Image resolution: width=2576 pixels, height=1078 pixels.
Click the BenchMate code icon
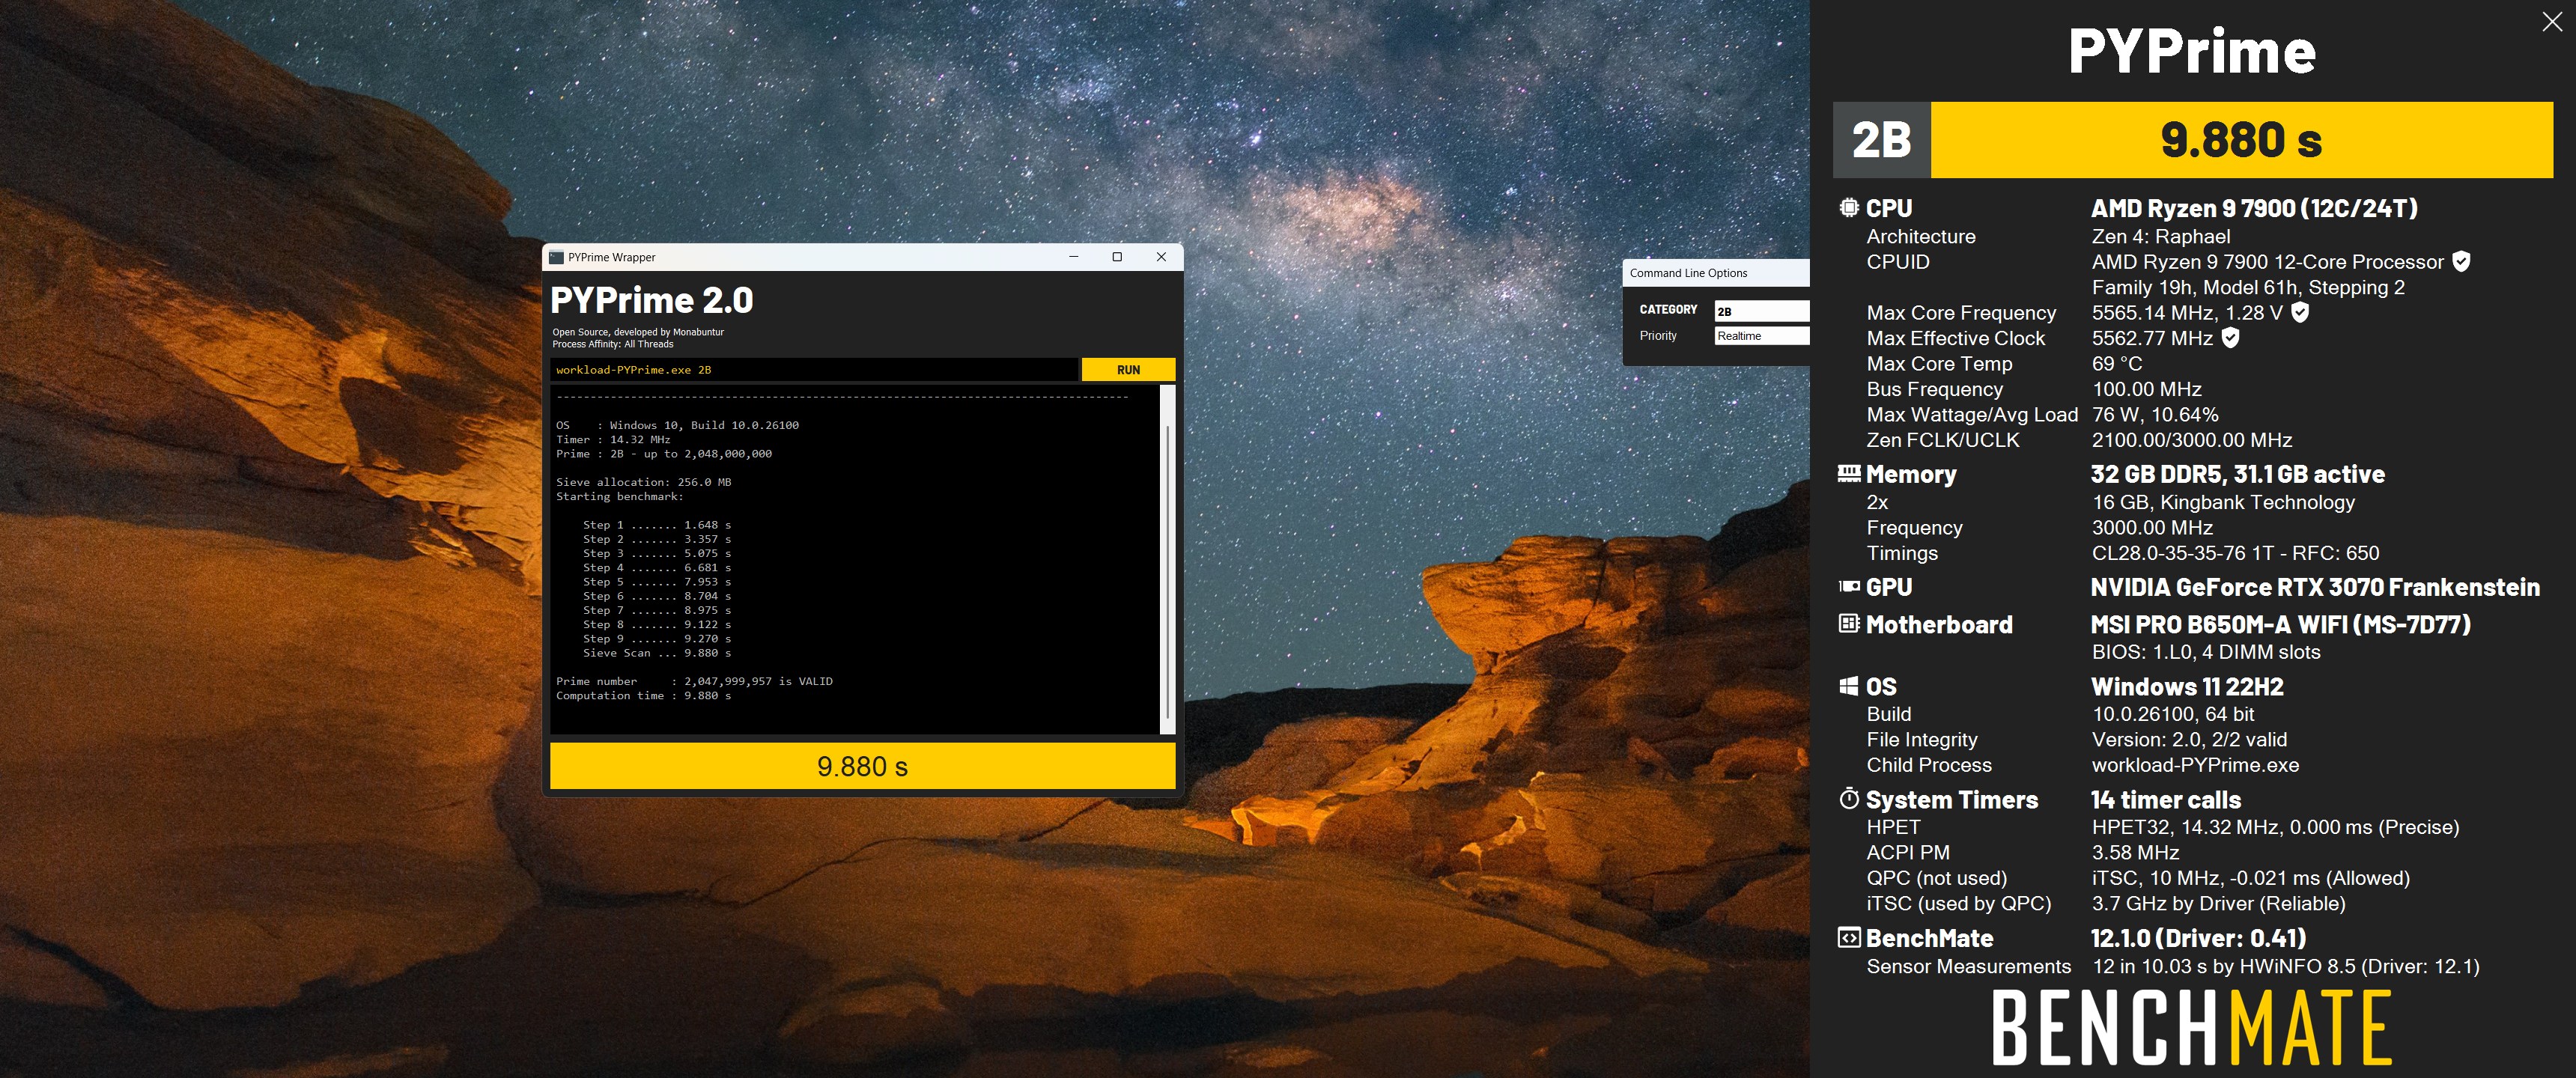[x=1849, y=937]
